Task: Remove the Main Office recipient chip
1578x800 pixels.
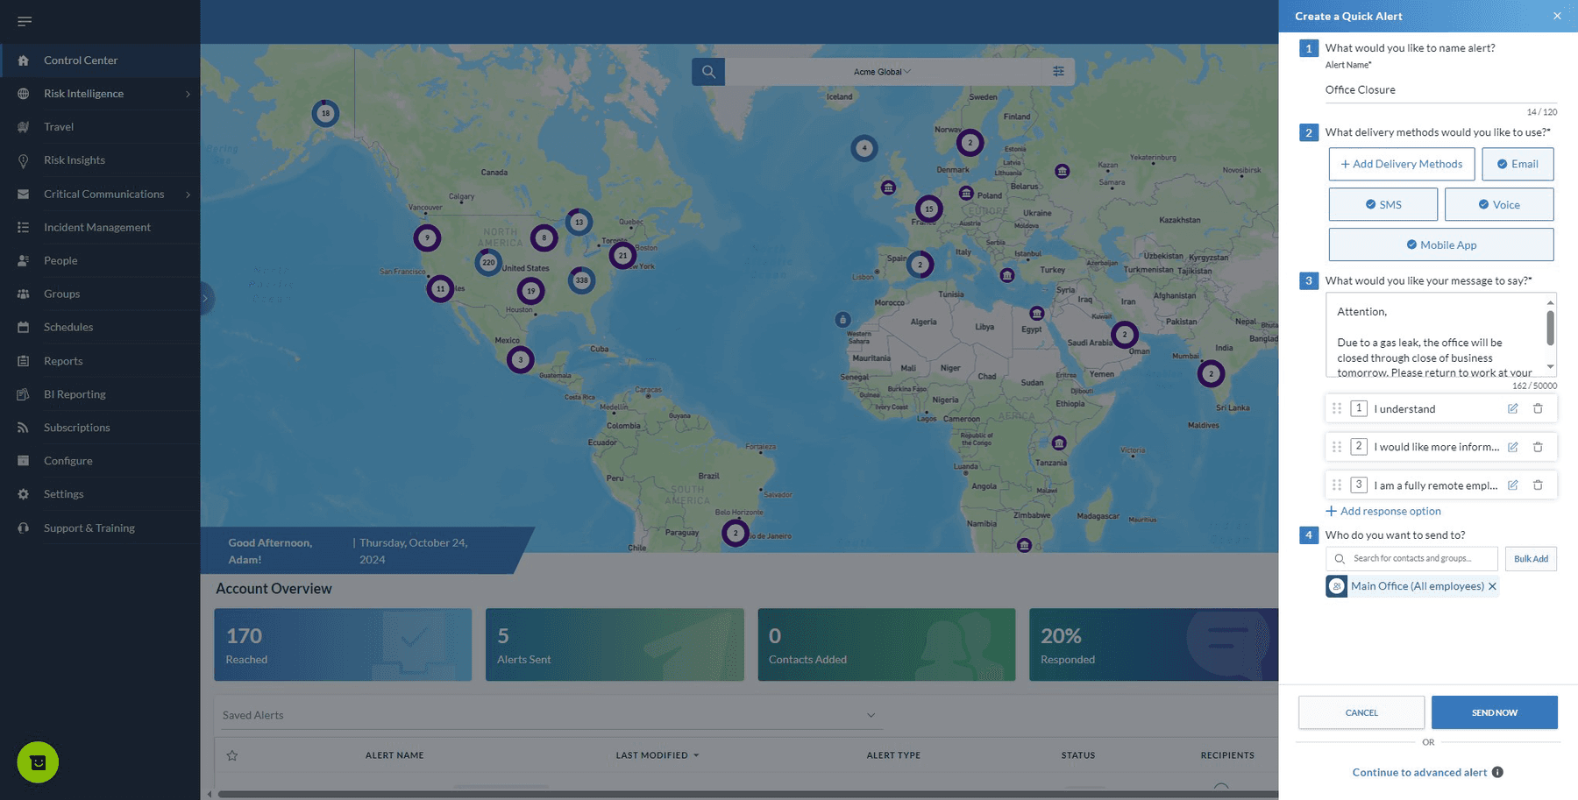Action: [x=1492, y=586]
